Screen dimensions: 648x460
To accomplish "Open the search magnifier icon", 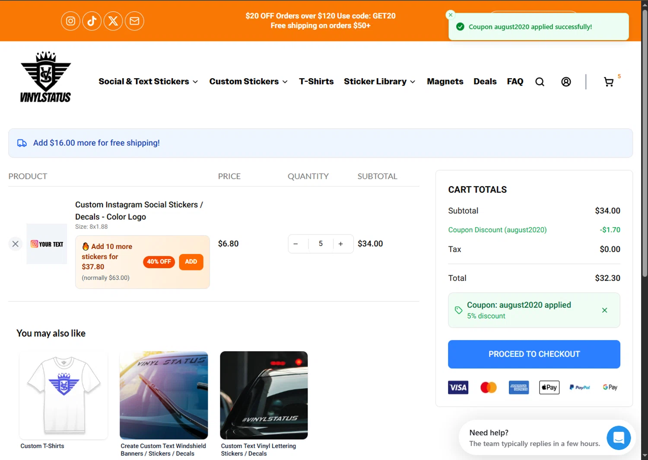I will [x=540, y=82].
